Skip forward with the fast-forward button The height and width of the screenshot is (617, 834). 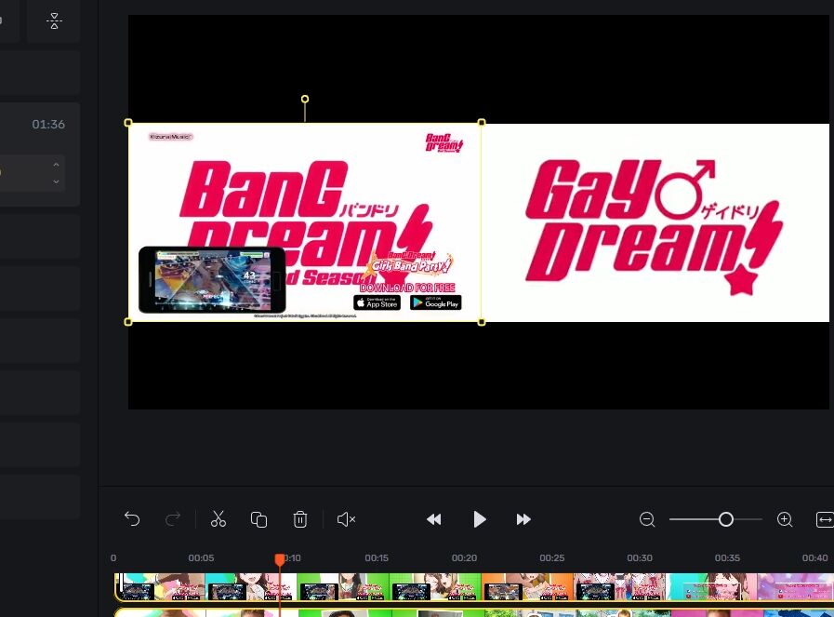coord(523,519)
